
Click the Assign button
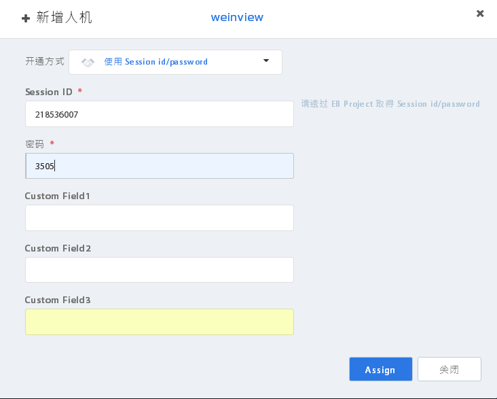(381, 369)
